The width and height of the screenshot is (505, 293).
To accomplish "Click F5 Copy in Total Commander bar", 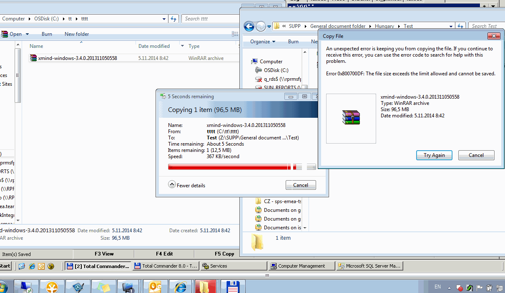I will pyautogui.click(x=224, y=254).
